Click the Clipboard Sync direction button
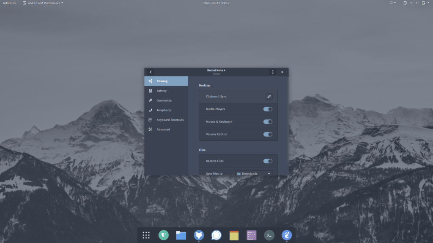This screenshot has width=433, height=243. pyautogui.click(x=269, y=97)
